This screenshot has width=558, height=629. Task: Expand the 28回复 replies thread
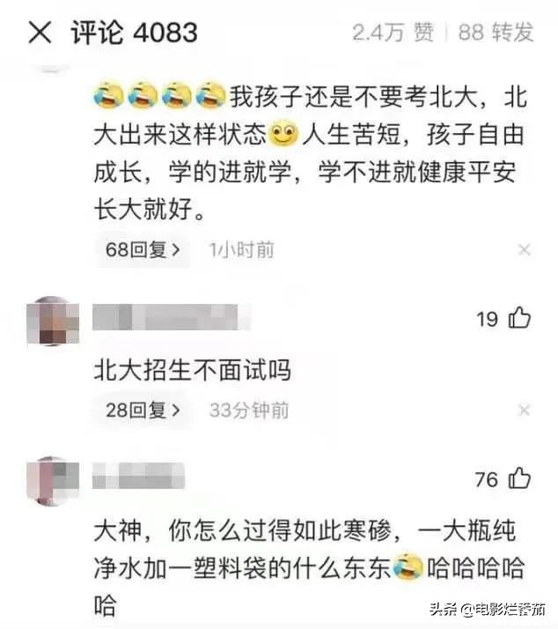tap(143, 411)
